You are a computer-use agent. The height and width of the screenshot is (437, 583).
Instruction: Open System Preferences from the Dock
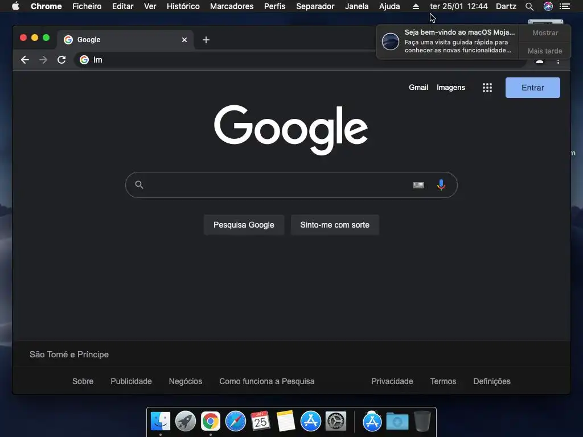click(x=336, y=421)
